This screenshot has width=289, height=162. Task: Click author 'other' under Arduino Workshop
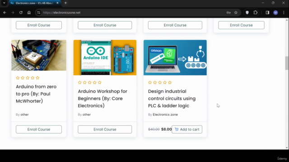(87, 114)
